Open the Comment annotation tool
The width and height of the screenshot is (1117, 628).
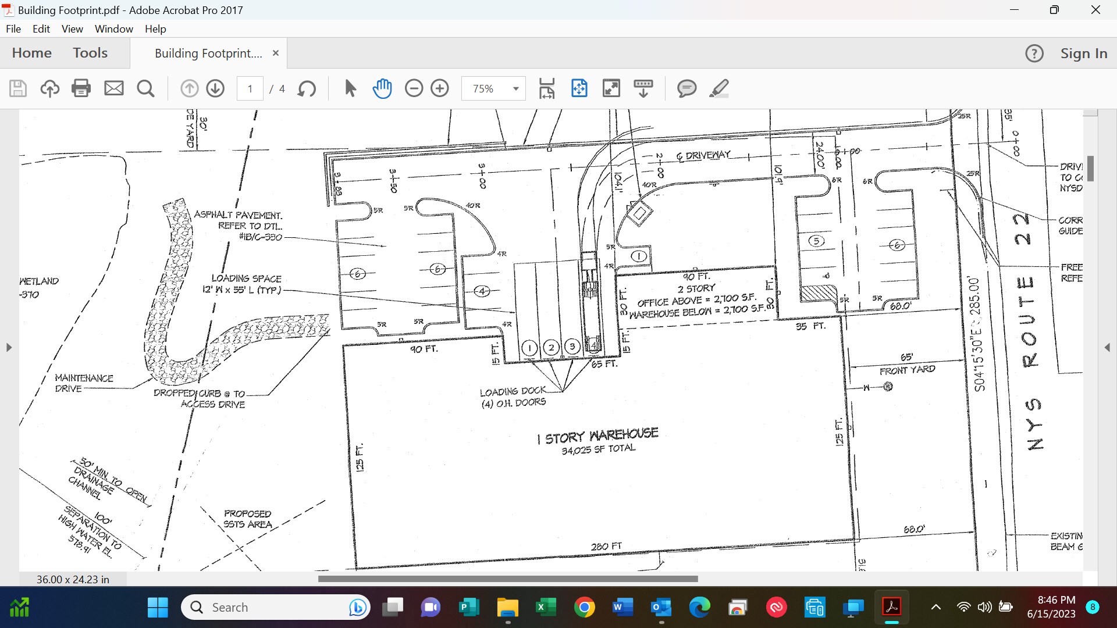click(686, 88)
